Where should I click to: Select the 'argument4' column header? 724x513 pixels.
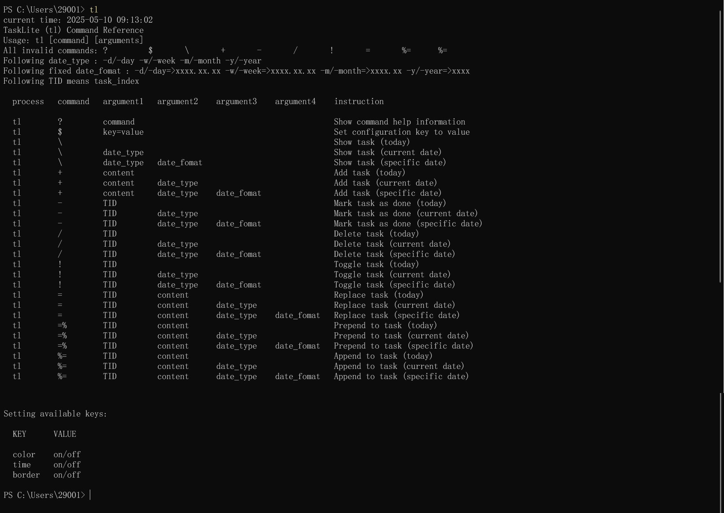tap(295, 101)
